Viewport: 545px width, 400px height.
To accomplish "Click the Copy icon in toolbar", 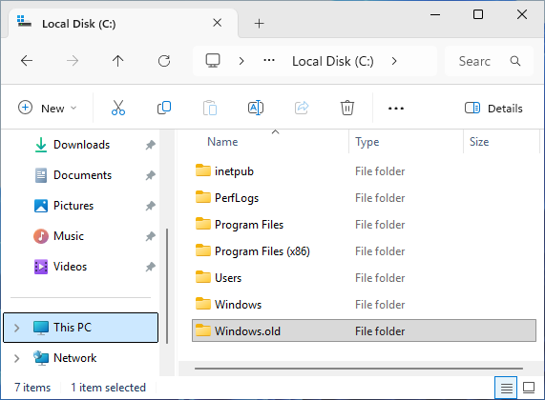I will point(164,108).
